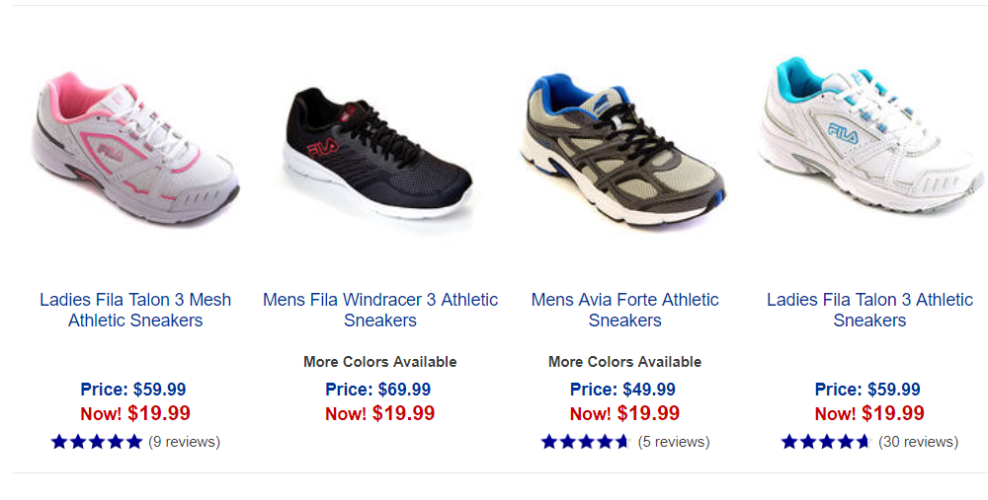Open the (30 reviews) link

tap(918, 442)
